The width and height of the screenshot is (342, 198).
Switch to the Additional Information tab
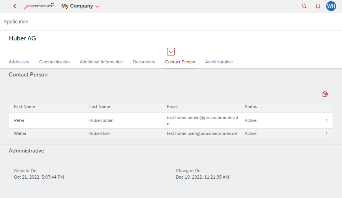tap(101, 62)
